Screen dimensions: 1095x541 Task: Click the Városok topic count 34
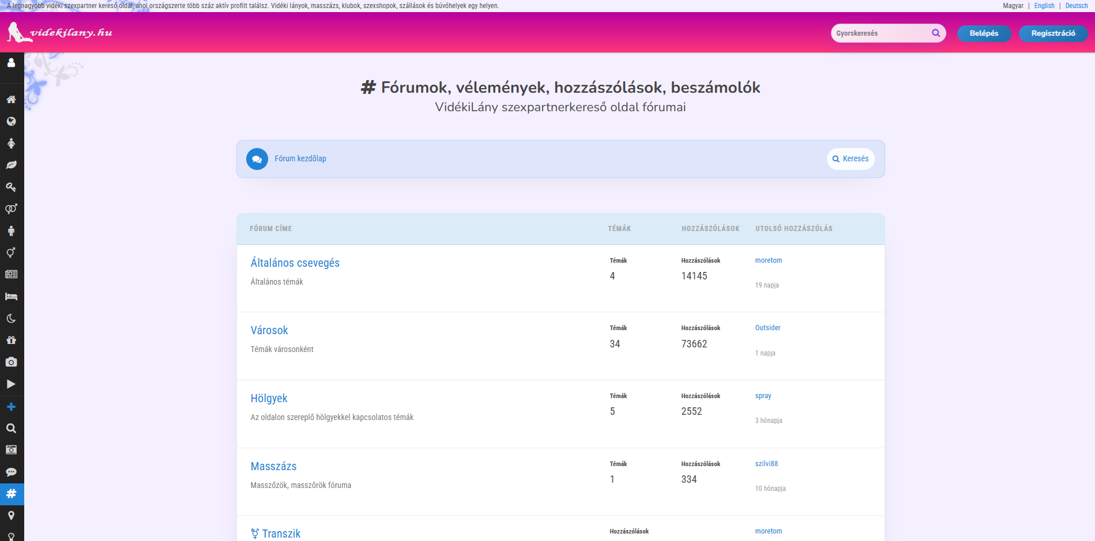[x=615, y=344]
